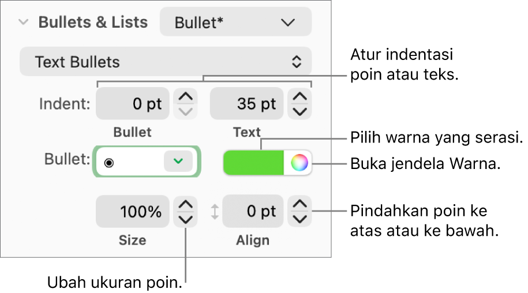528x293 pixels.
Task: Increase bullet Size with up arrow
Action: [x=185, y=205]
